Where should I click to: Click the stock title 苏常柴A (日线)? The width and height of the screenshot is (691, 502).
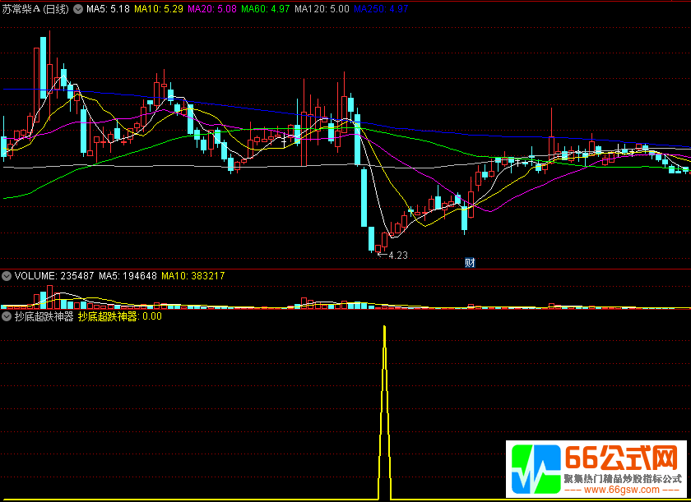36,9
